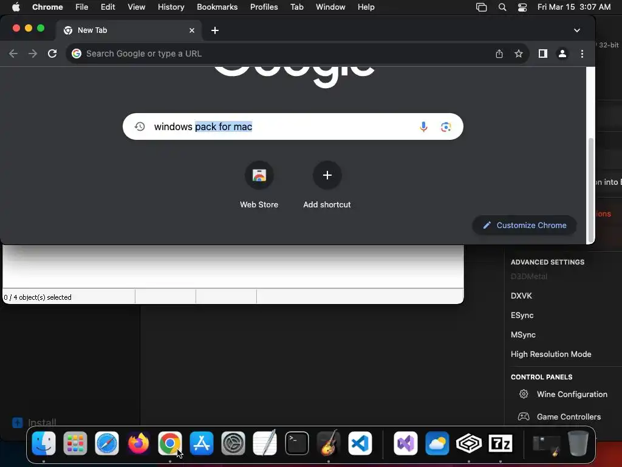Image resolution: width=622 pixels, height=467 pixels.
Task: Open the Apple menu
Action: [x=16, y=7]
